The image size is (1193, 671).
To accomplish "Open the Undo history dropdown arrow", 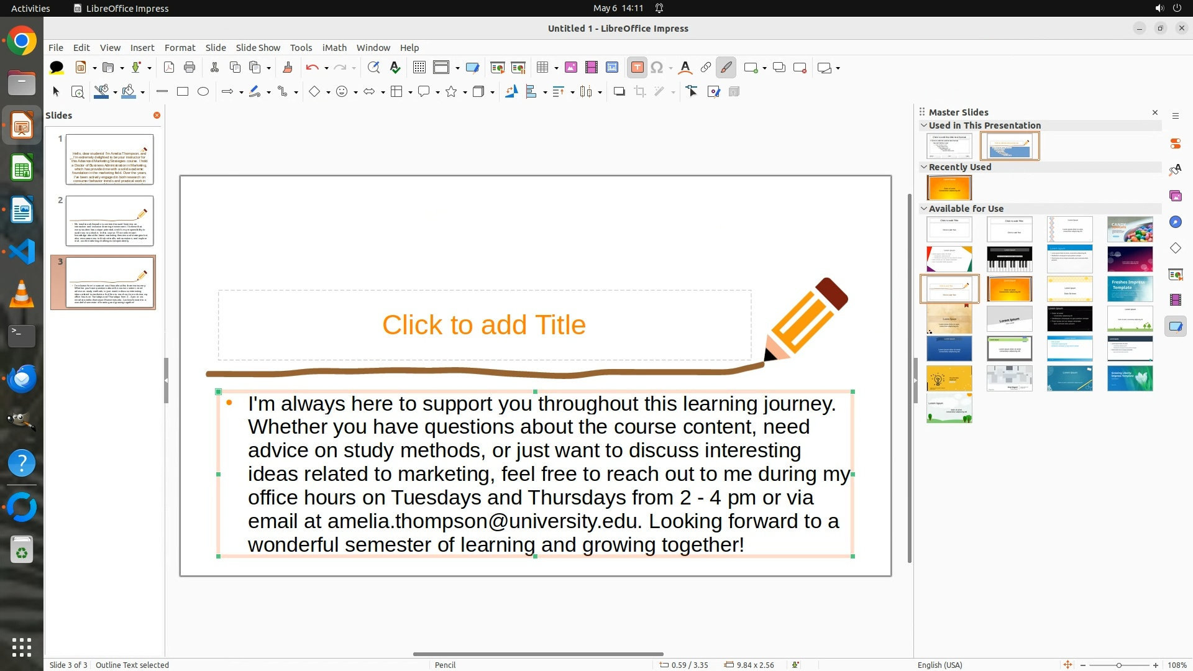I will click(x=326, y=68).
